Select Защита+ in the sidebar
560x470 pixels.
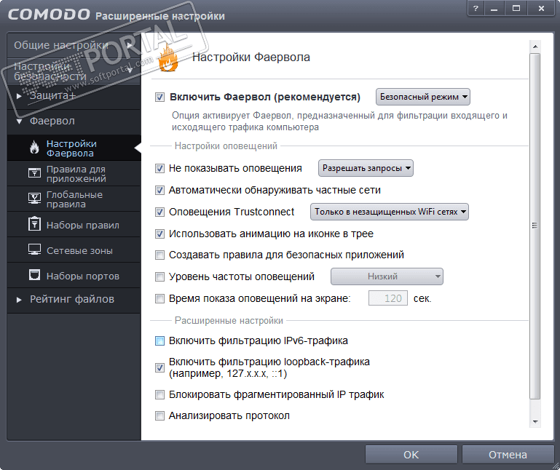tap(52, 95)
